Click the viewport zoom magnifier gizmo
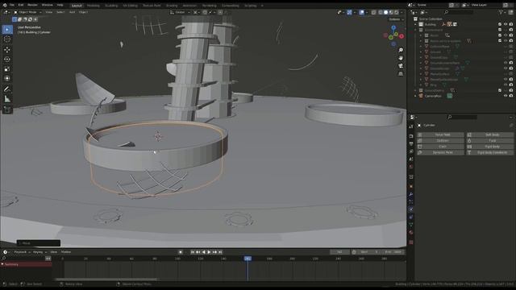The image size is (516, 290). point(401,50)
